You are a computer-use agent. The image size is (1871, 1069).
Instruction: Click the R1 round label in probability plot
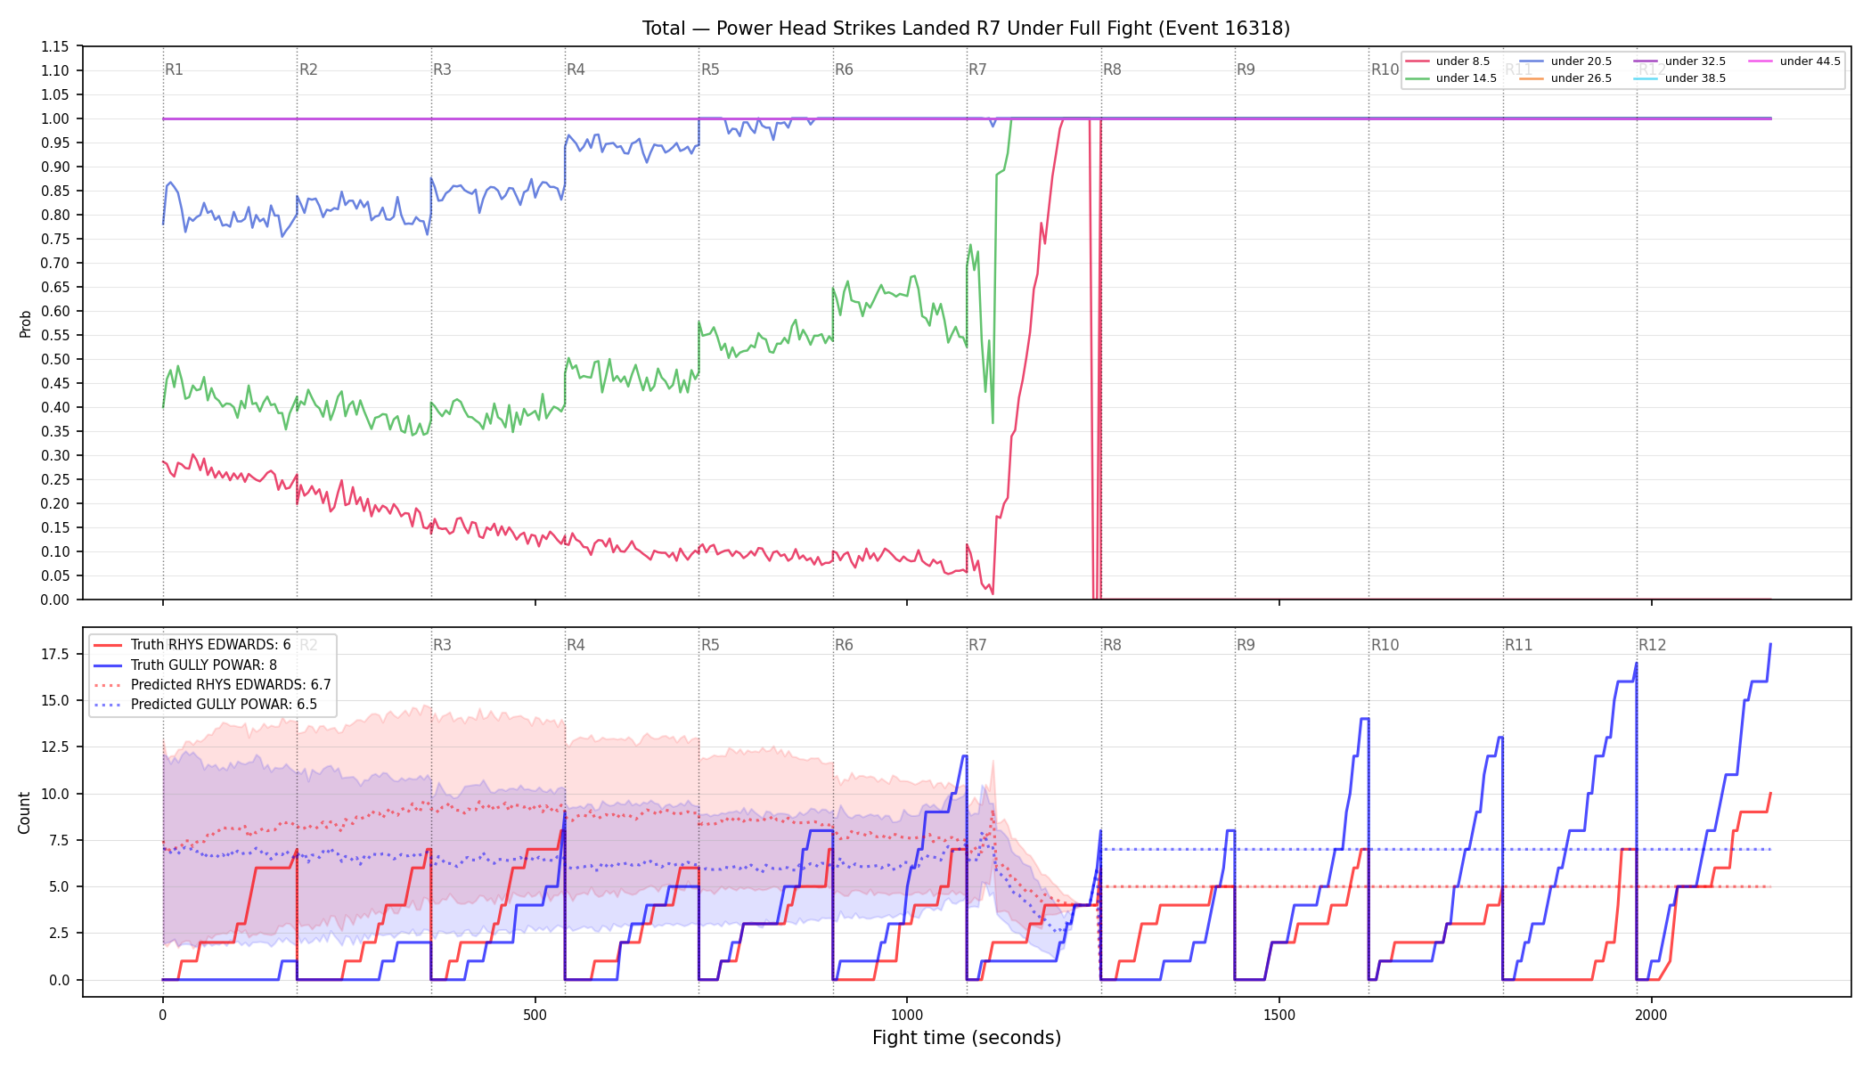click(x=175, y=69)
